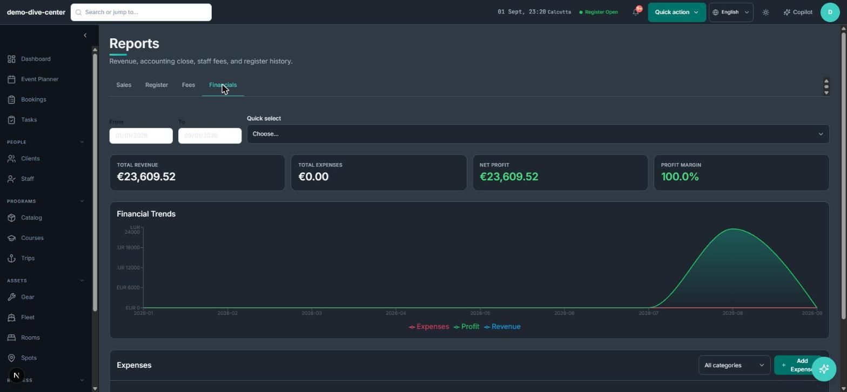Switch to the Register tab
Screen dimensions: 847x392
pos(157,85)
